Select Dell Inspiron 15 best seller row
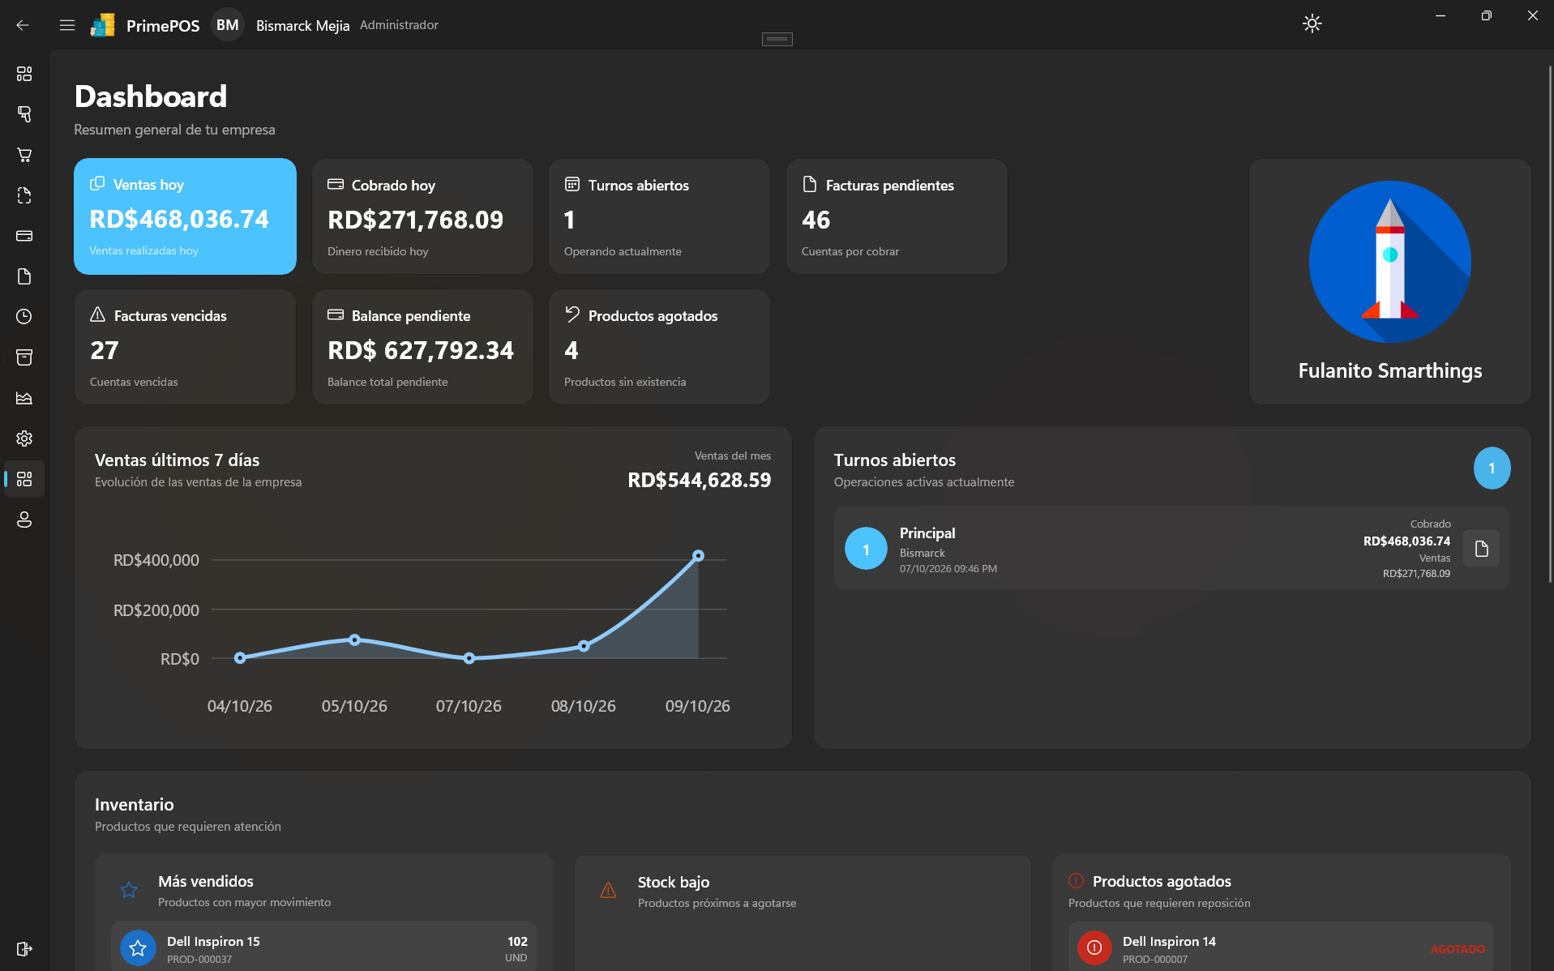This screenshot has width=1554, height=971. click(x=323, y=946)
